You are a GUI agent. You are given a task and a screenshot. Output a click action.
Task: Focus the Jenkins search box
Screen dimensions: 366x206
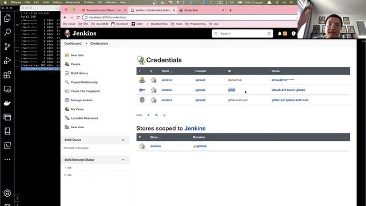click(x=242, y=34)
